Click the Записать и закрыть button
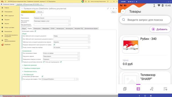Screen dimensions: 172x97 [x=28, y=12]
